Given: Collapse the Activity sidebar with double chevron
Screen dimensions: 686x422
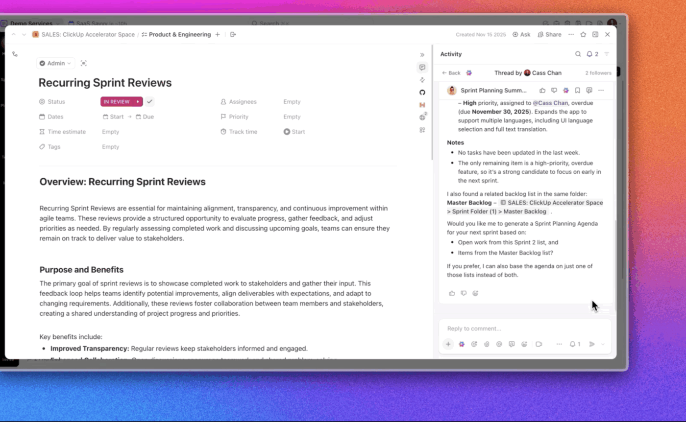Looking at the screenshot, I should [422, 55].
